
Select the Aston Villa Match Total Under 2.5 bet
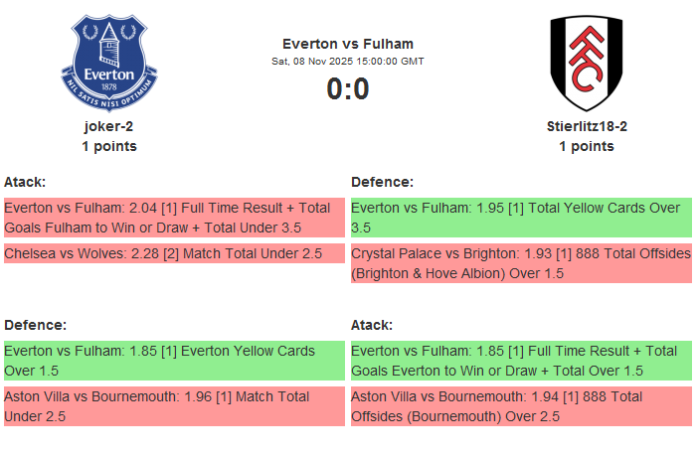coord(174,405)
